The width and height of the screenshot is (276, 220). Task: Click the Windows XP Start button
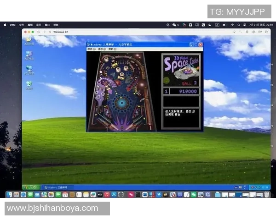[x=31, y=187]
